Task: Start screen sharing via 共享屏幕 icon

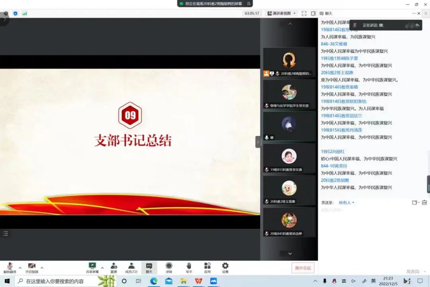Action: (93, 267)
